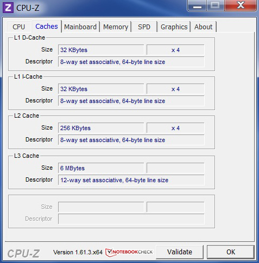
Task: Click the disabled empty descriptor field
Action: [131, 219]
